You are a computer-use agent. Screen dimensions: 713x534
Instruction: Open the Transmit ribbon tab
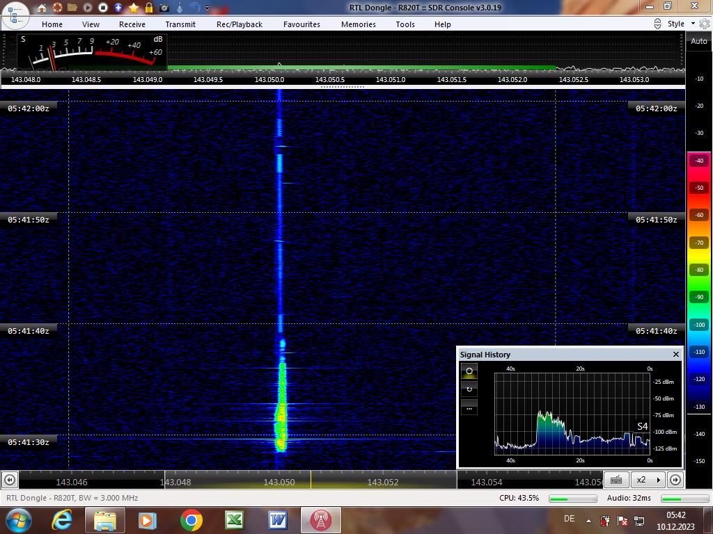(180, 24)
